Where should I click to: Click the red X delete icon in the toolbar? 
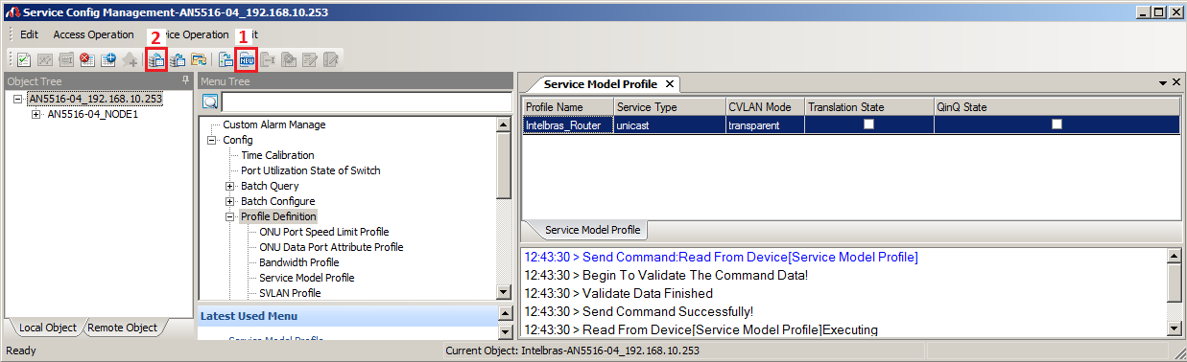(x=86, y=59)
